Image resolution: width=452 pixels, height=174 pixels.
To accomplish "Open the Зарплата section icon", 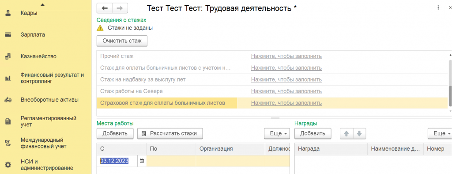I will [8, 34].
